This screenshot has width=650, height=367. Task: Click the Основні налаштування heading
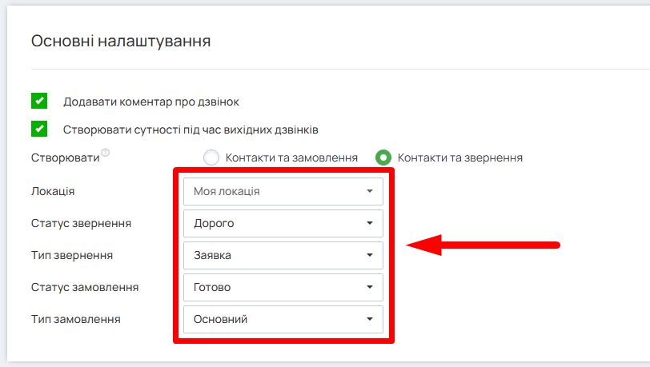point(121,41)
